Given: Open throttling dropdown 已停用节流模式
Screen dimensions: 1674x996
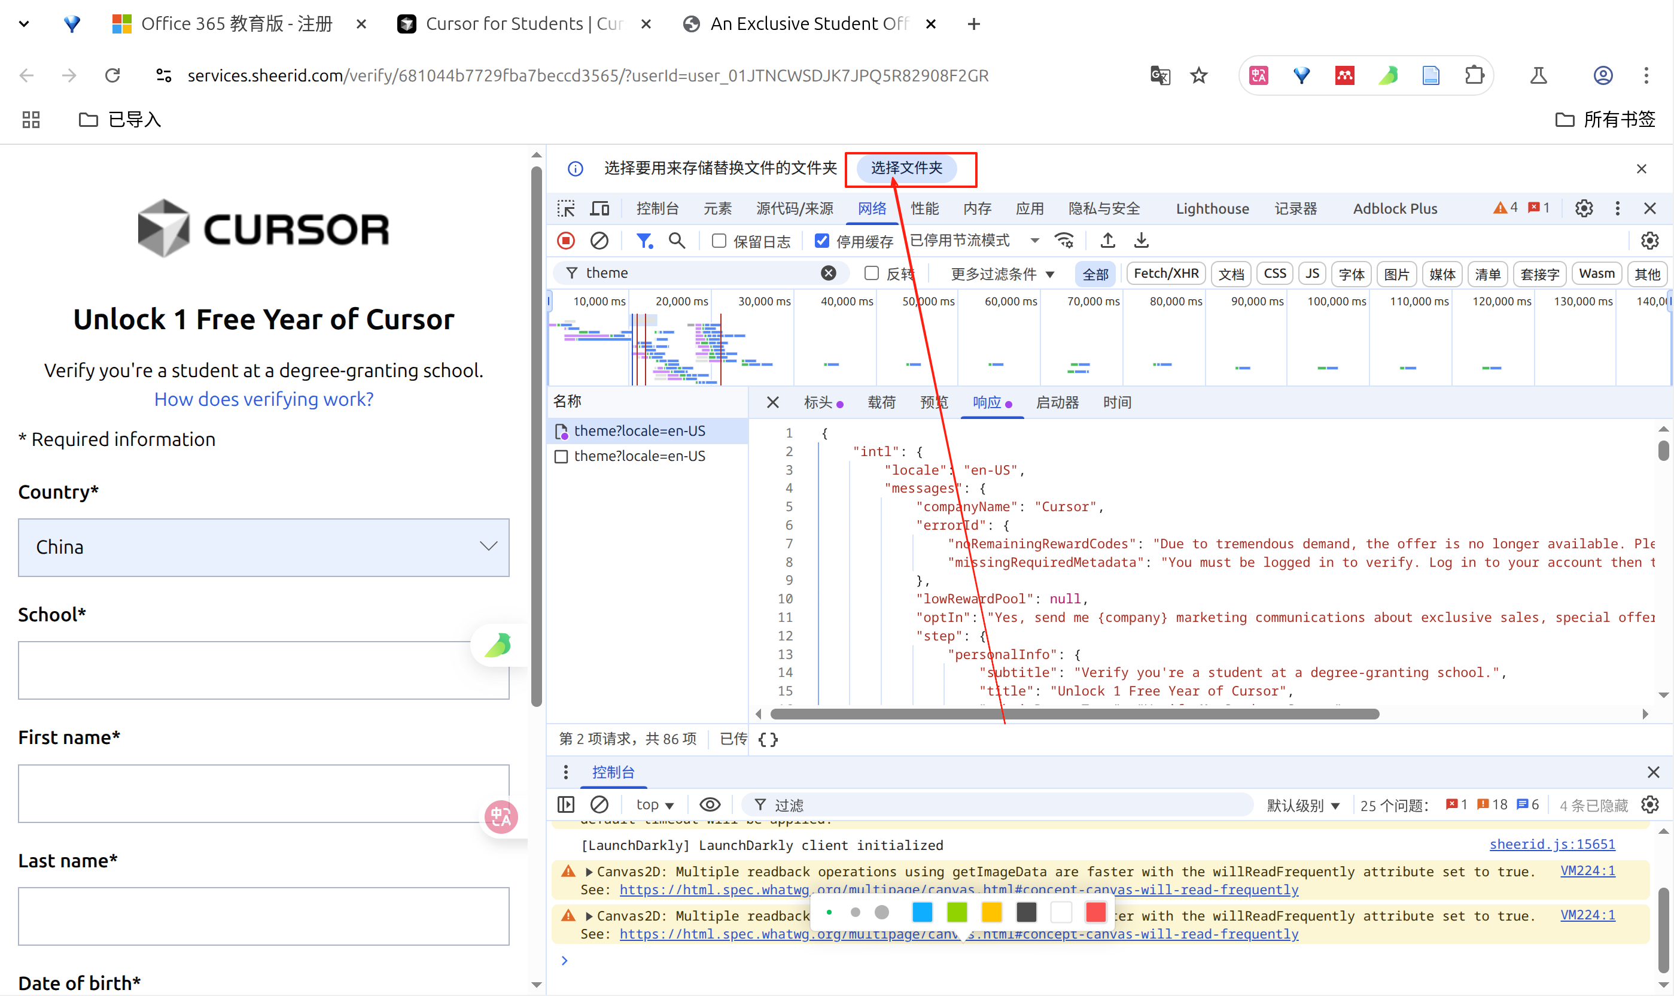Looking at the screenshot, I should point(975,241).
